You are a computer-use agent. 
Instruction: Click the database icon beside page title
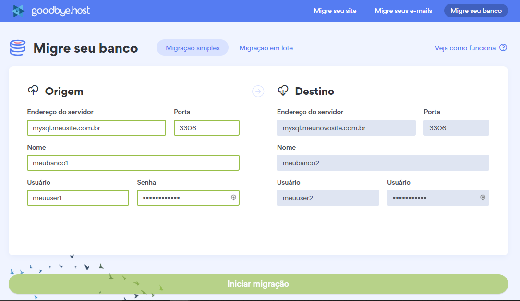tap(18, 48)
